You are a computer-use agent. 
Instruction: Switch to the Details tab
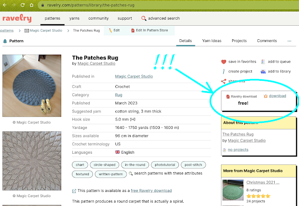[x=185, y=41]
